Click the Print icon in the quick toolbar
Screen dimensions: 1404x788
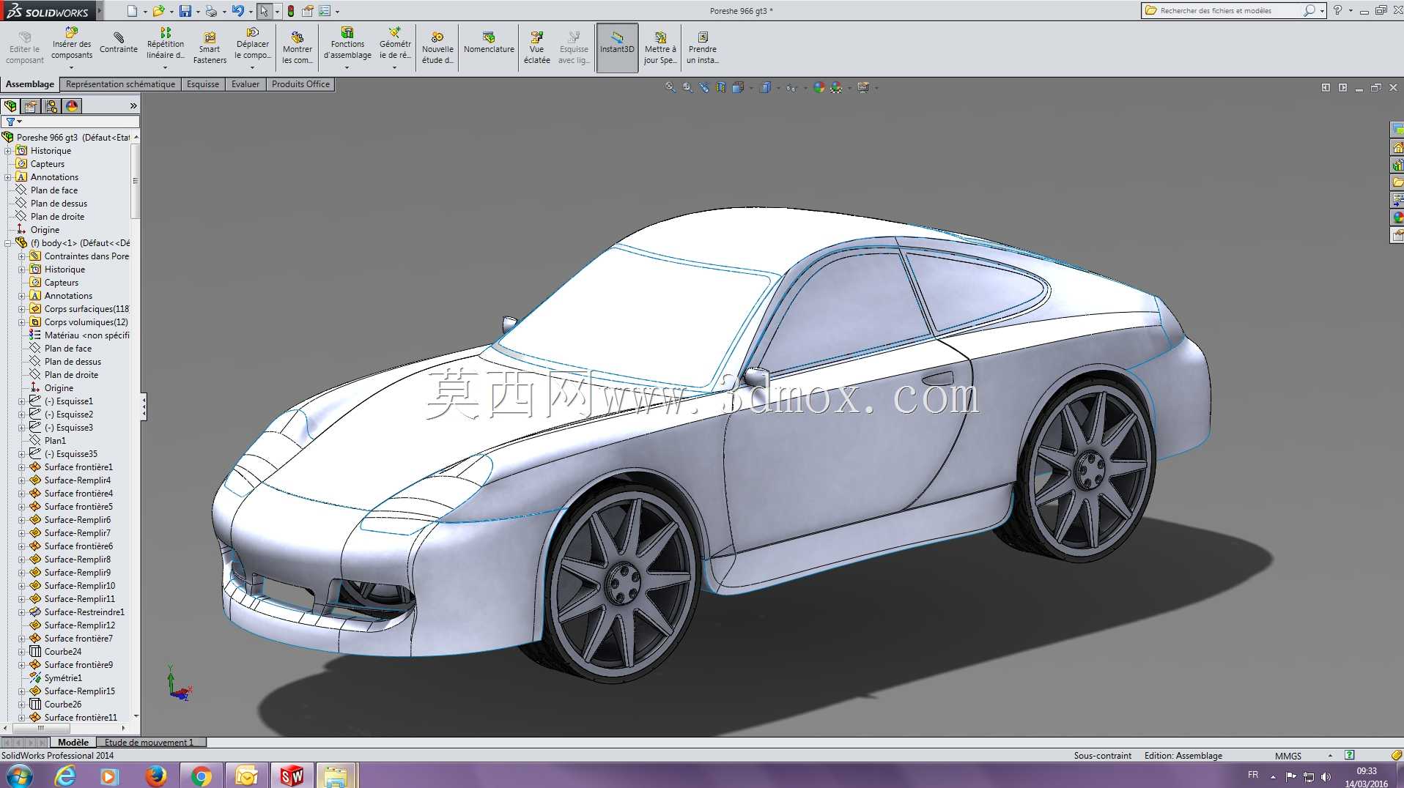click(211, 11)
